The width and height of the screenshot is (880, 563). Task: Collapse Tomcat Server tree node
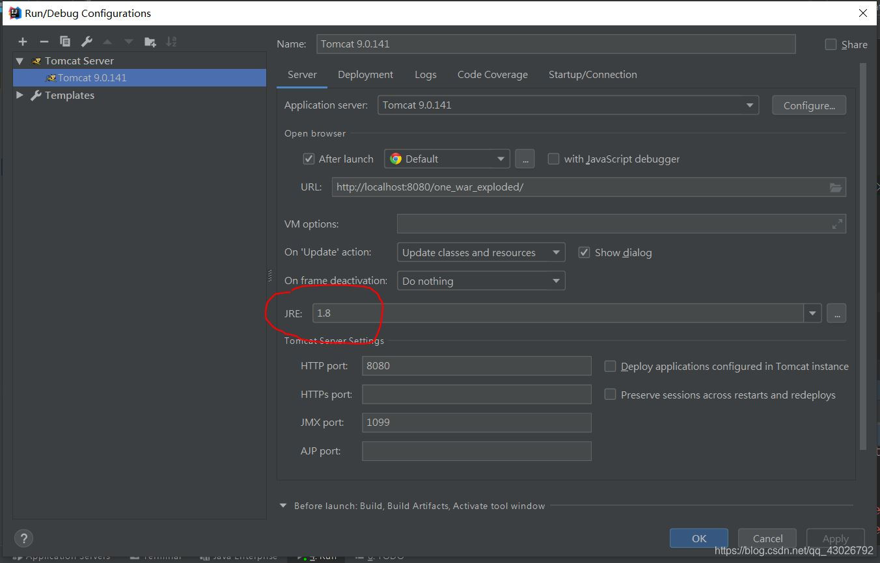point(20,61)
